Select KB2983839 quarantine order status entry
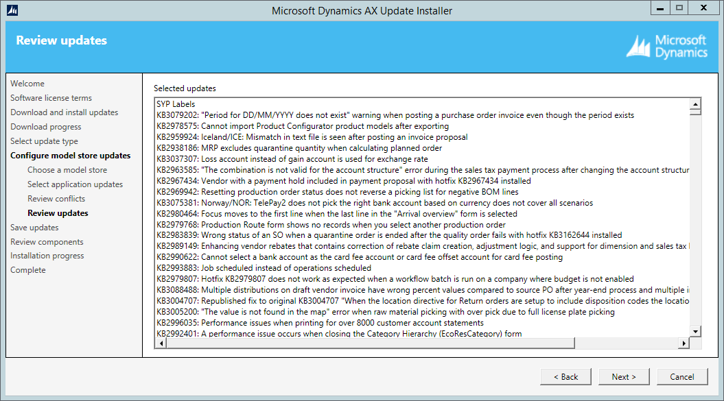724x401 pixels. tap(389, 235)
